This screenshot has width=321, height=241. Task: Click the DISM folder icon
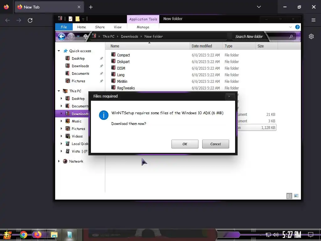[x=113, y=68]
